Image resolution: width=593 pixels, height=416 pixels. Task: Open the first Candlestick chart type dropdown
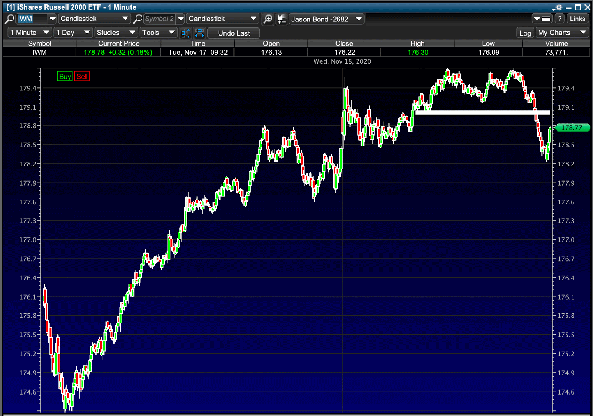coord(94,19)
